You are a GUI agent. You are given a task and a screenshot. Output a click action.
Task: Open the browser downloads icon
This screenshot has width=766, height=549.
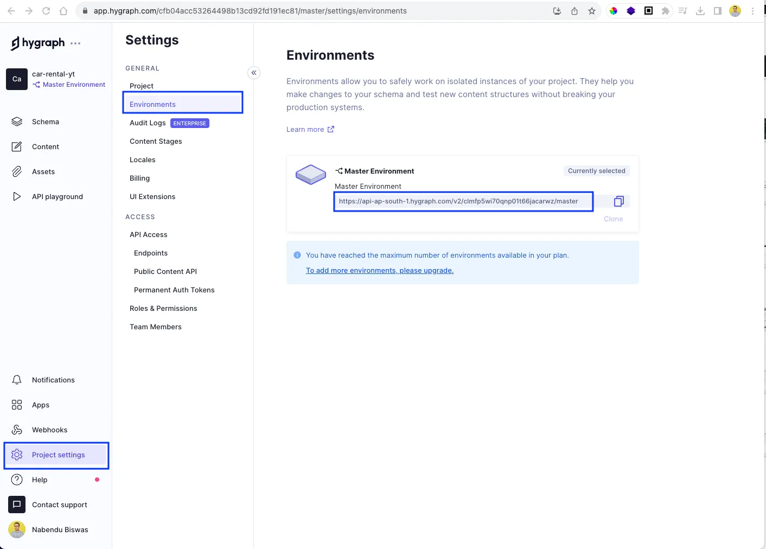700,11
